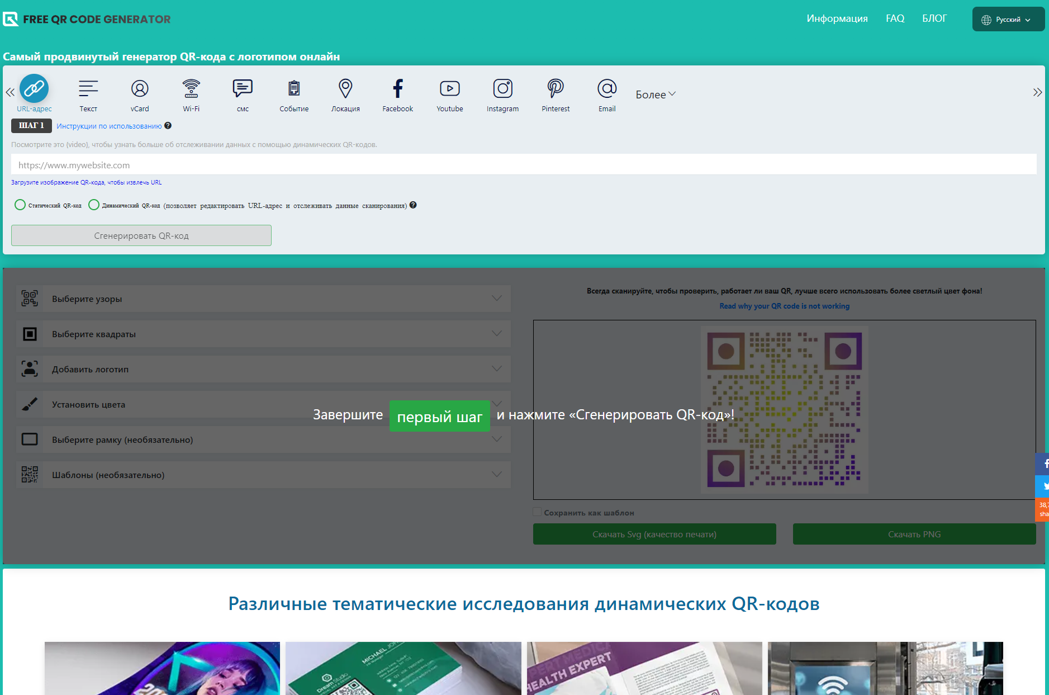Open the Wi-Fi sign case study thumbnail
Viewport: 1049px width, 695px height.
coord(885,668)
